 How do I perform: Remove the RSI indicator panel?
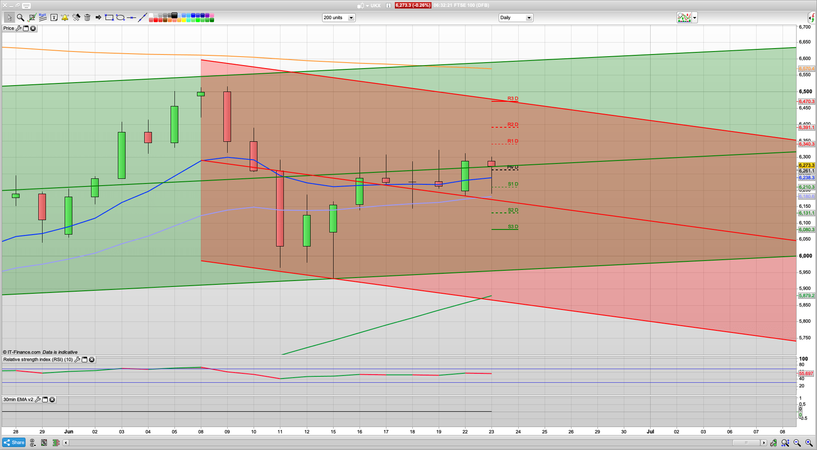point(91,359)
